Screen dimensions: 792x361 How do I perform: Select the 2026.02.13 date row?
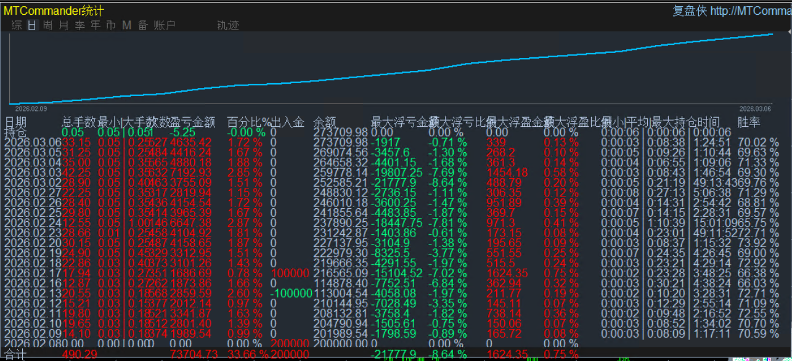[x=33, y=294]
